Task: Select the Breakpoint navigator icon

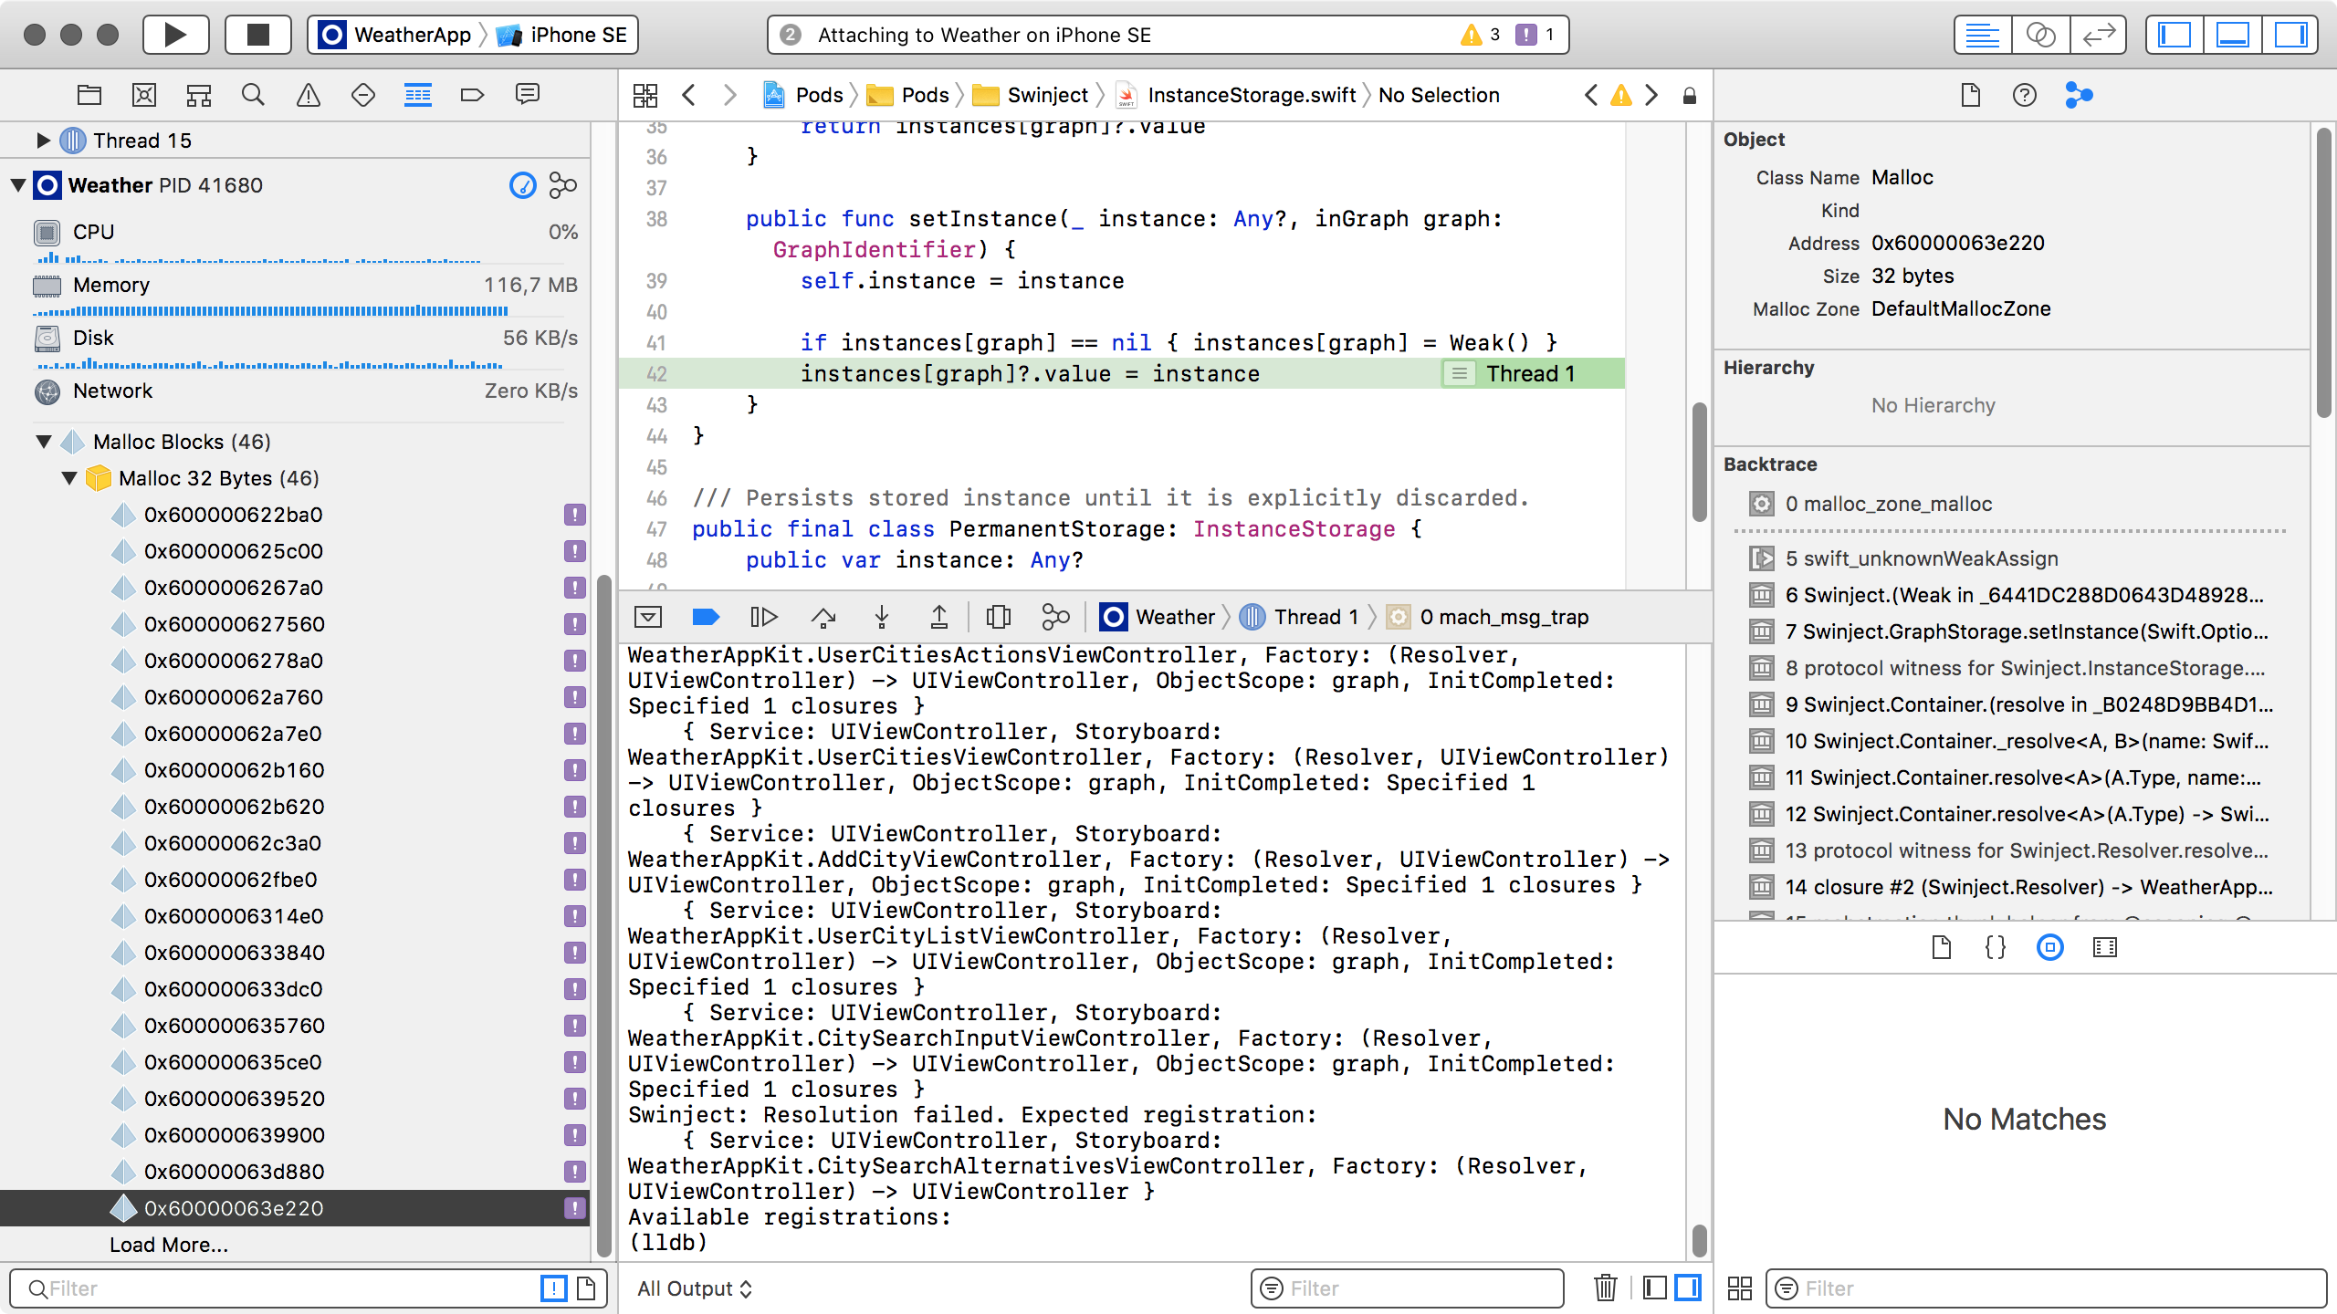Action: (472, 95)
